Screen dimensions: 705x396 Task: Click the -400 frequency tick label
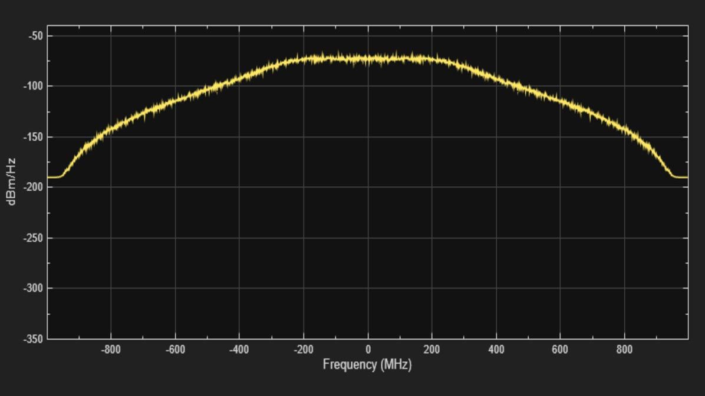[239, 350]
